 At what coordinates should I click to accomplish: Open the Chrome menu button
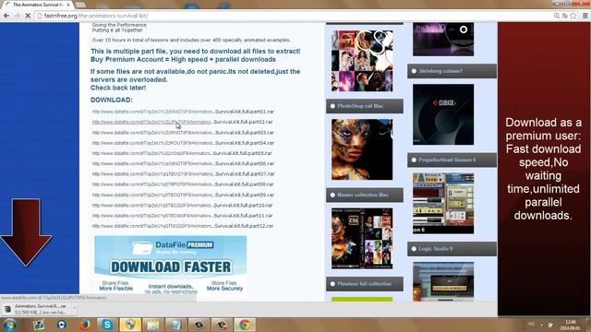[585, 16]
